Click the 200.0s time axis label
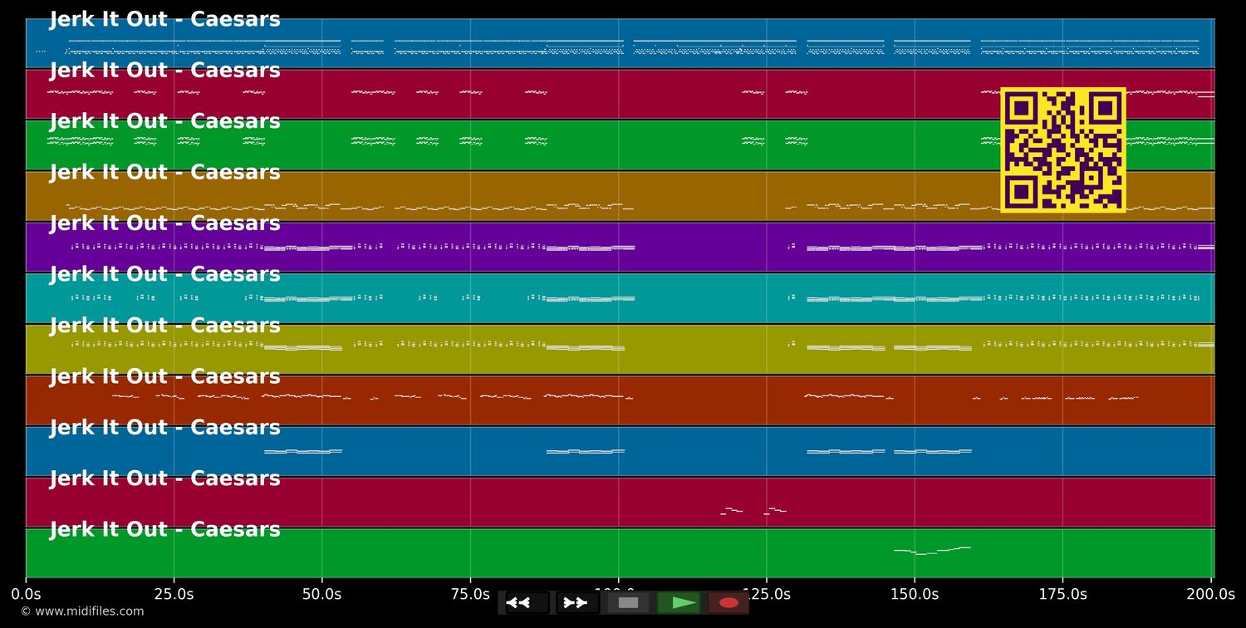 pos(1210,594)
